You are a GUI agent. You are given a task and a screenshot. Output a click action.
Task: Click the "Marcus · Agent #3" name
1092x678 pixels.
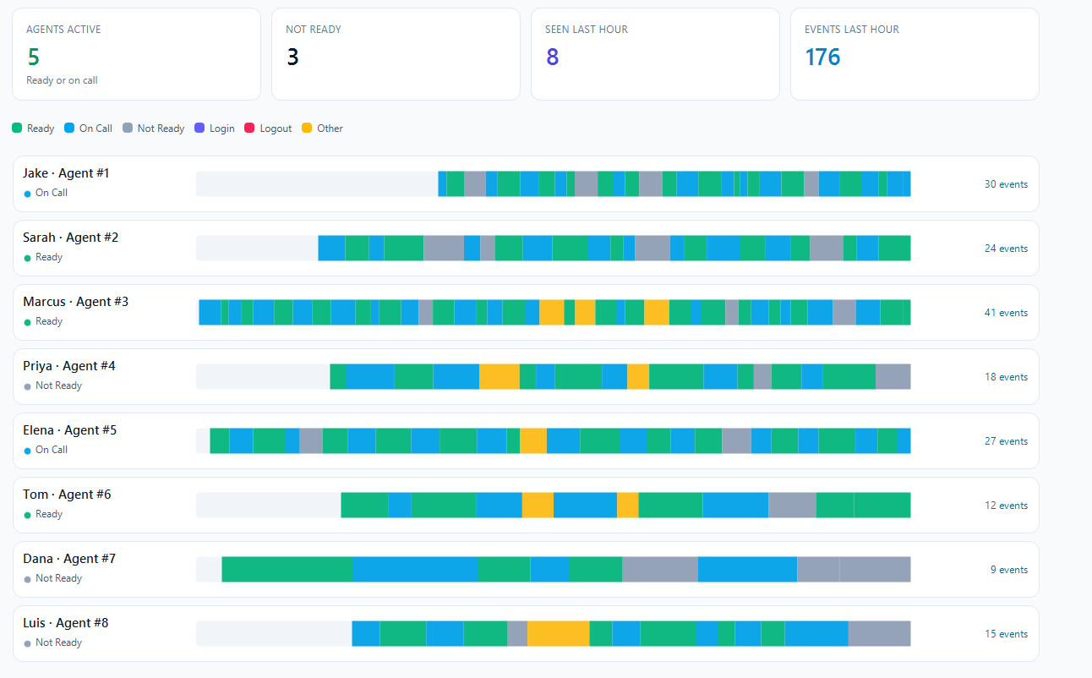click(76, 302)
